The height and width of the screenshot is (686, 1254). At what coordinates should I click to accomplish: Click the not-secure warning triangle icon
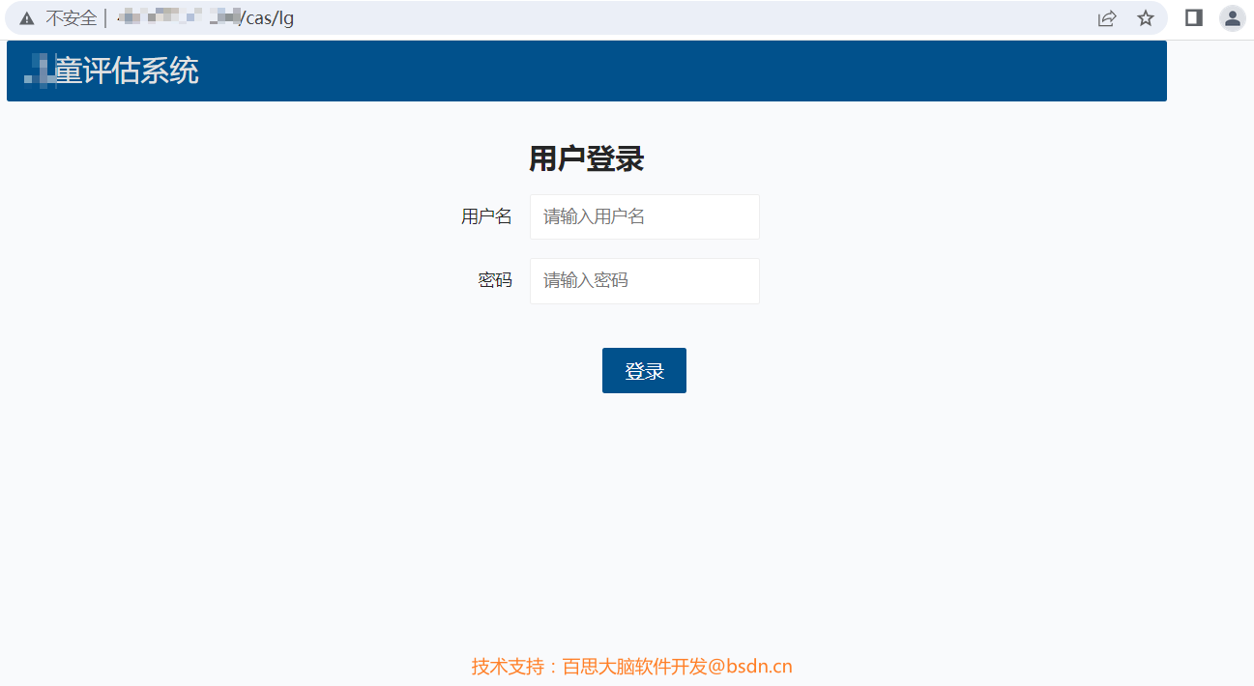pos(26,18)
